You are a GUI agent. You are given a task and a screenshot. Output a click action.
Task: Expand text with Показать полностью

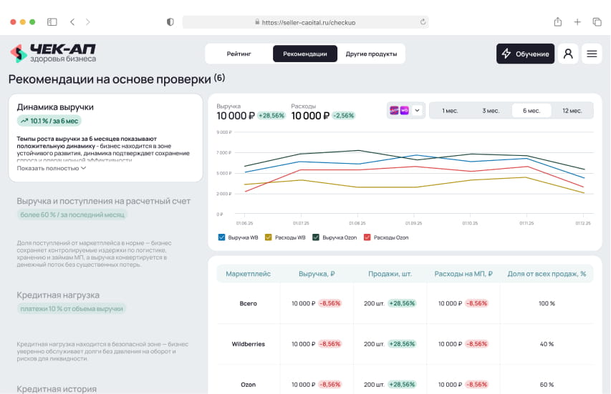[x=52, y=168]
